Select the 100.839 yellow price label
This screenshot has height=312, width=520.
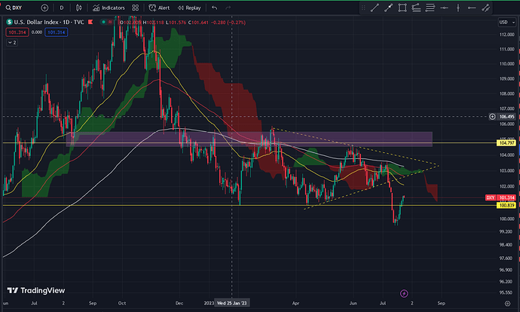(506, 206)
